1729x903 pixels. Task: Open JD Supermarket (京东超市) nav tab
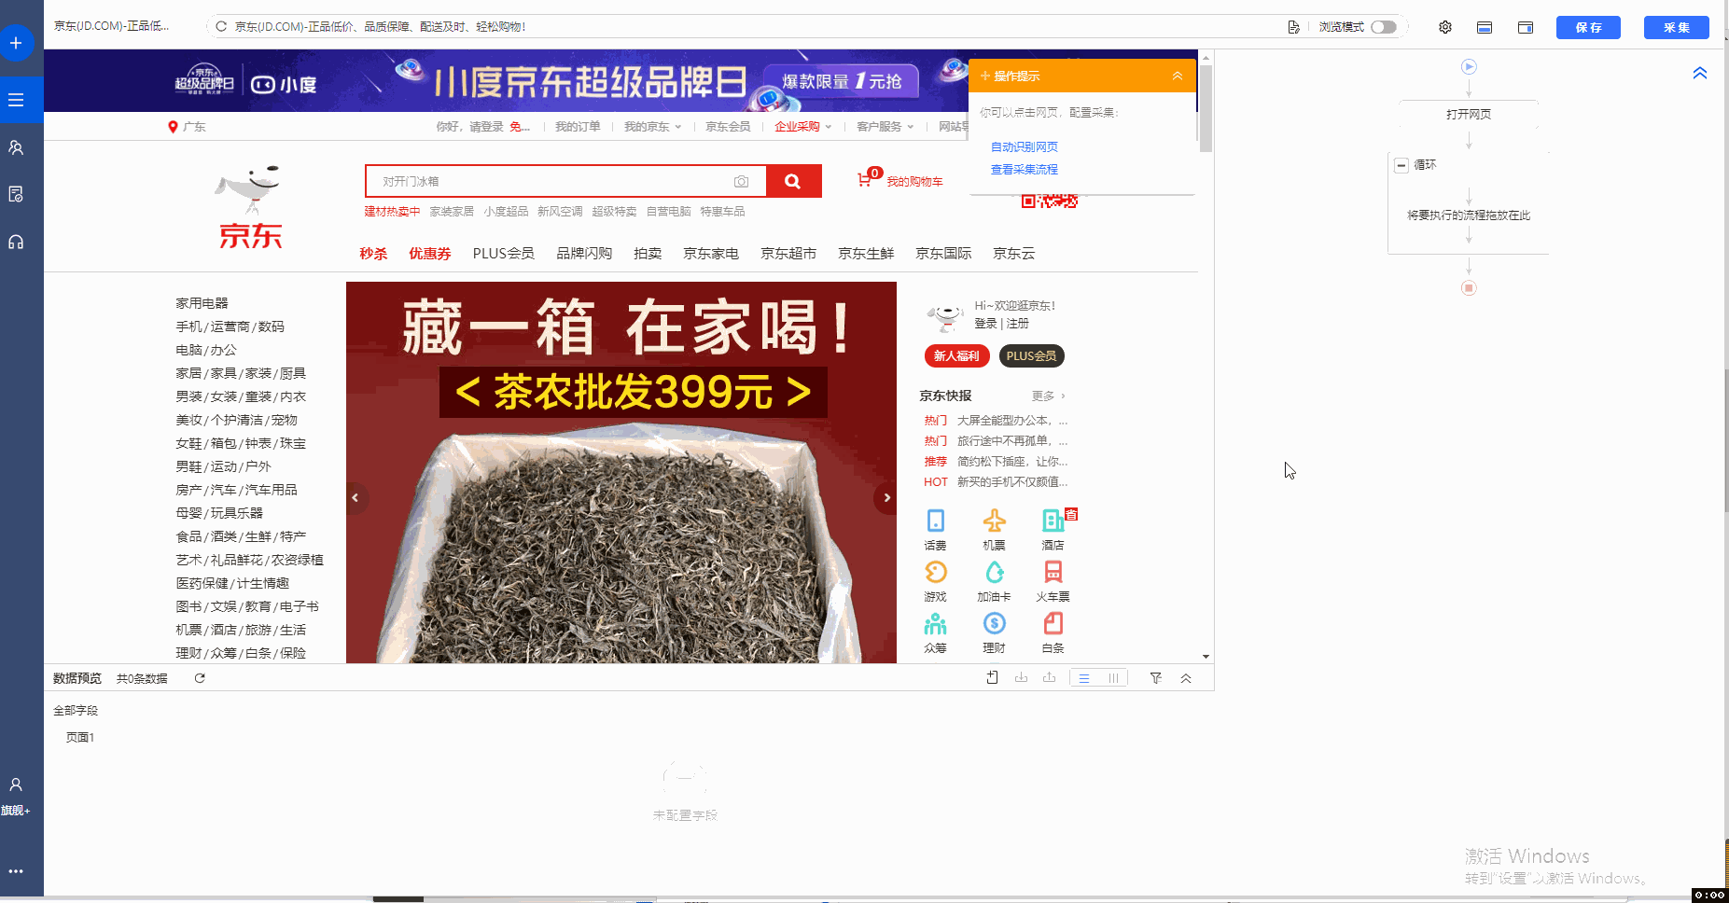coord(788,254)
